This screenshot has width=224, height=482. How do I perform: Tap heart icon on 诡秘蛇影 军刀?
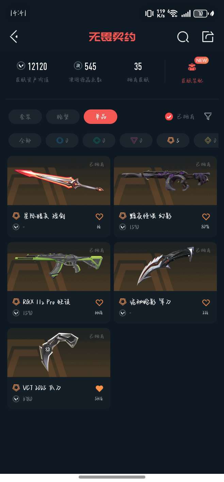[x=206, y=302]
